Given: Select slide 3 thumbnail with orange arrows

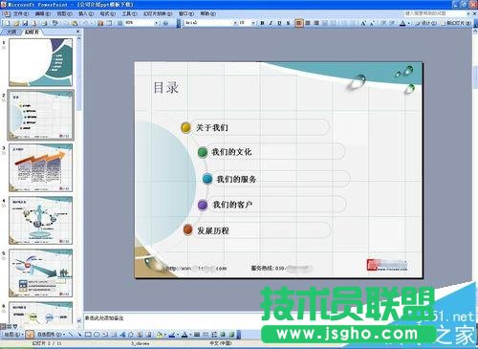Looking at the screenshot, I should tap(41, 167).
